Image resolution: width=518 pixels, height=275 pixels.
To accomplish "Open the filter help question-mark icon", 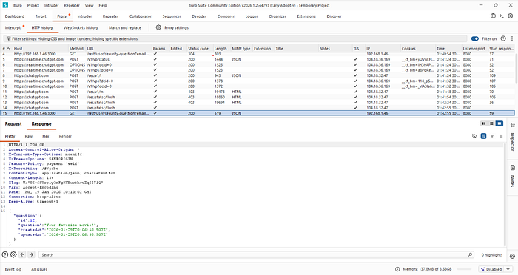I will tap(503, 38).
